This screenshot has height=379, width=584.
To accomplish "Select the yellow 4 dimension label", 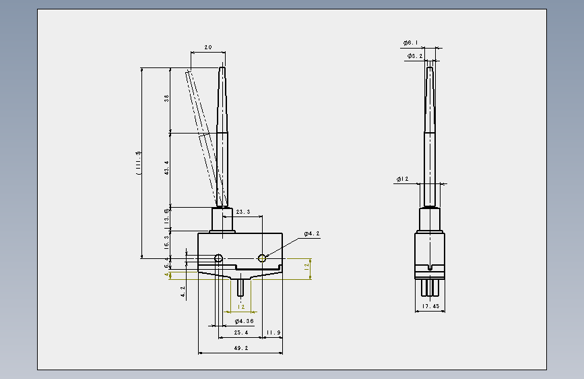I will tap(166, 274).
